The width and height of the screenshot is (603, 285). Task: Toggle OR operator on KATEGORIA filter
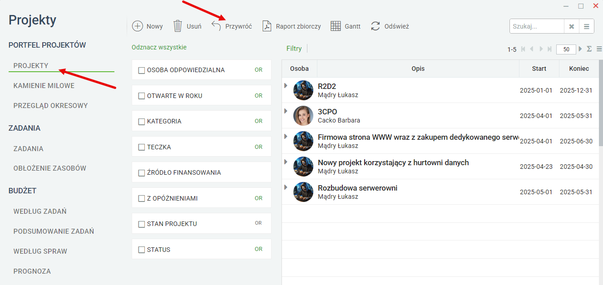click(x=258, y=121)
